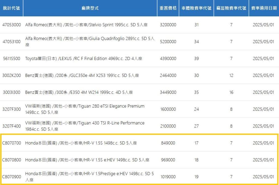Click Honda HR-V 1.5S e:HEV model text
The image size is (279, 185).
pyautogui.click(x=87, y=160)
